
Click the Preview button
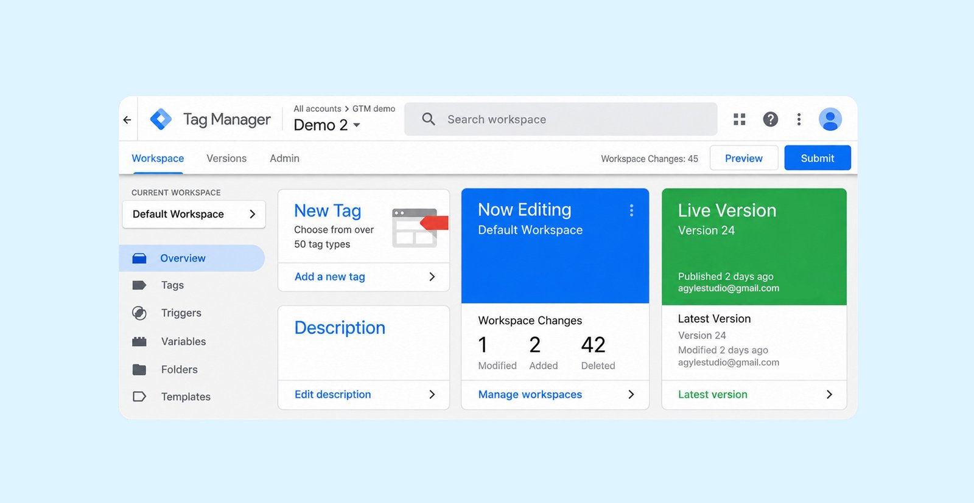point(744,158)
